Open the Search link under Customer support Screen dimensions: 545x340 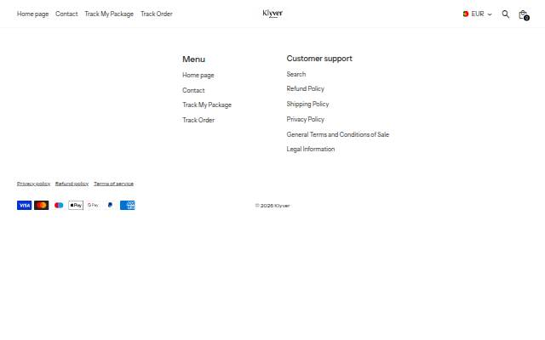296,74
